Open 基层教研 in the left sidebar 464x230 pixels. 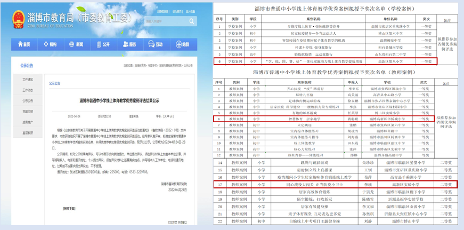(27, 133)
